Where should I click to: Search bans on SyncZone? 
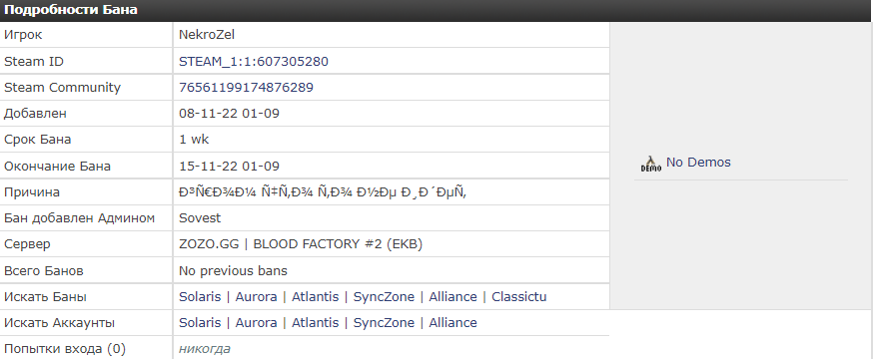click(x=384, y=297)
